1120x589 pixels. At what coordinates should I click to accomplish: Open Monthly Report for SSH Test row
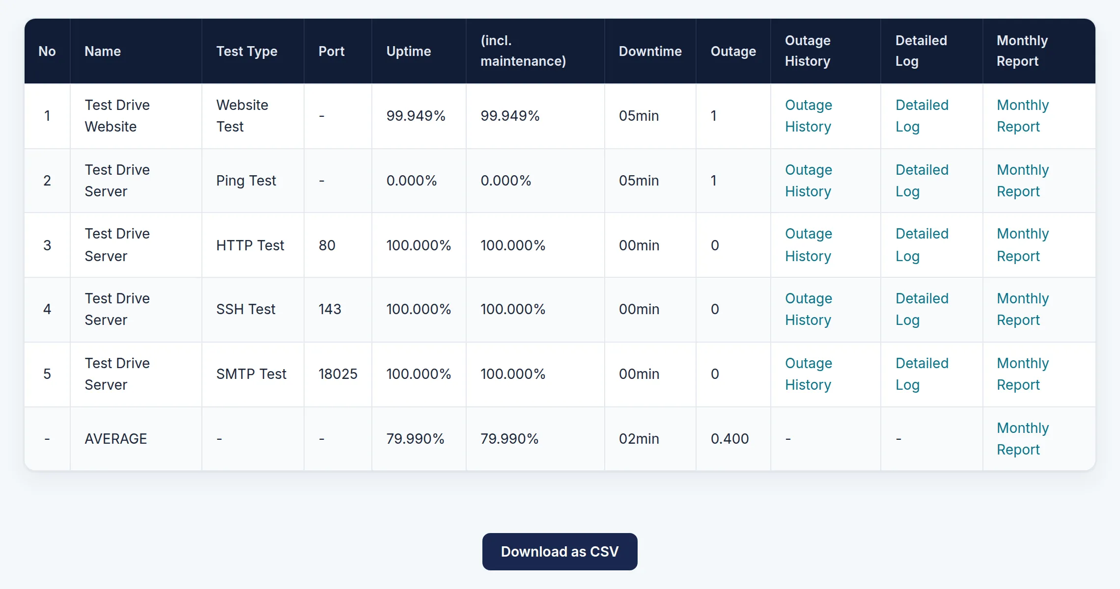(1023, 309)
